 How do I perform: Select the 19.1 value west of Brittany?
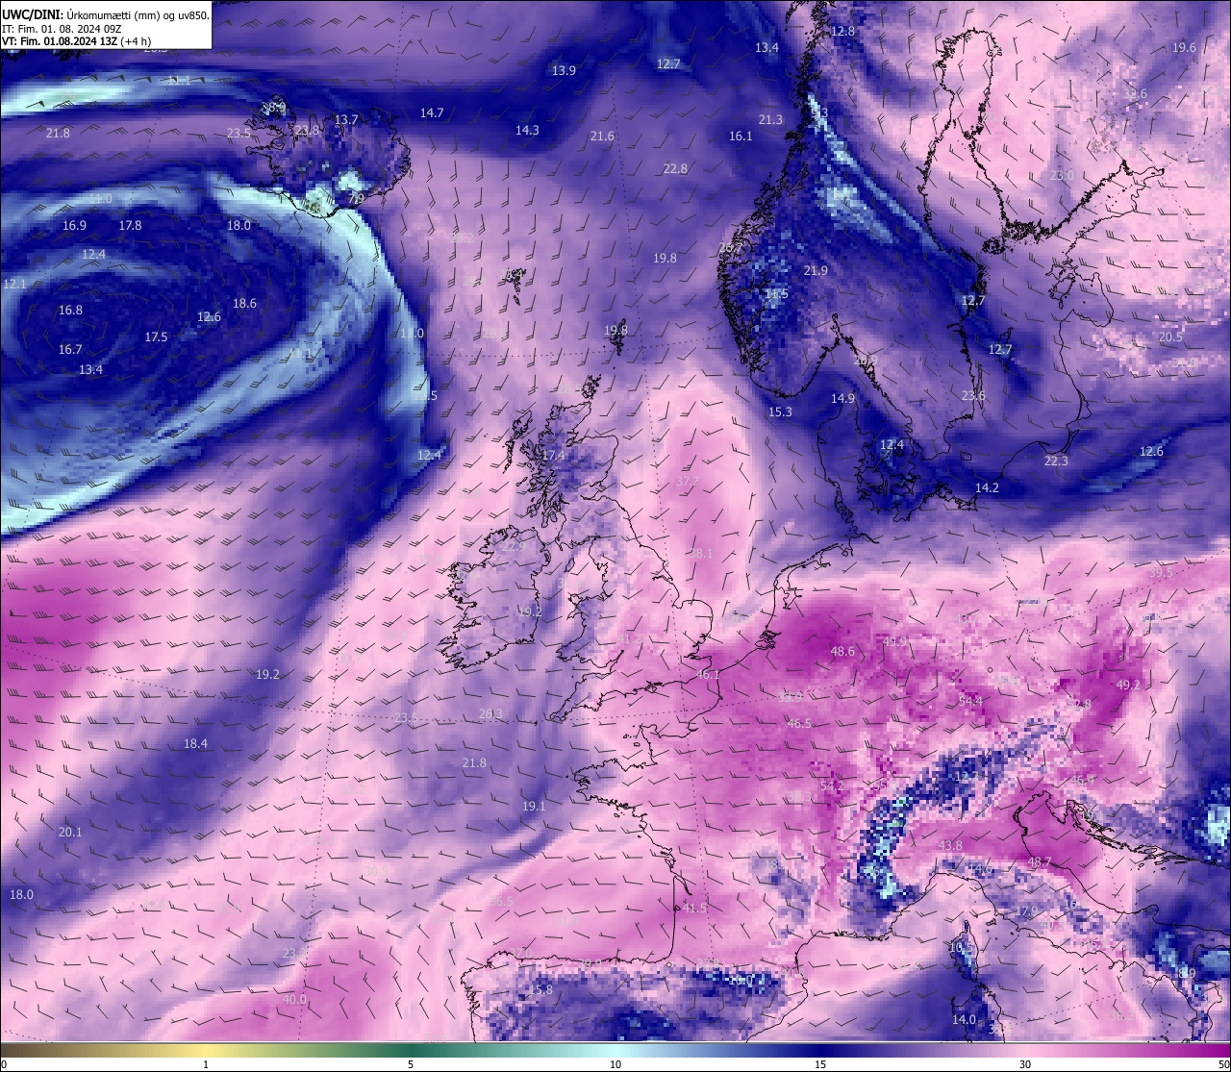(x=534, y=806)
